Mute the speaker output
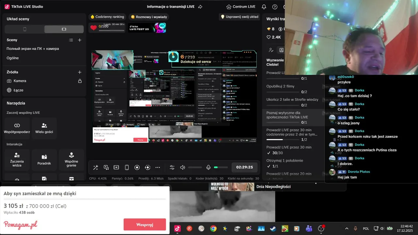The height and width of the screenshot is (235, 418). pos(183,167)
